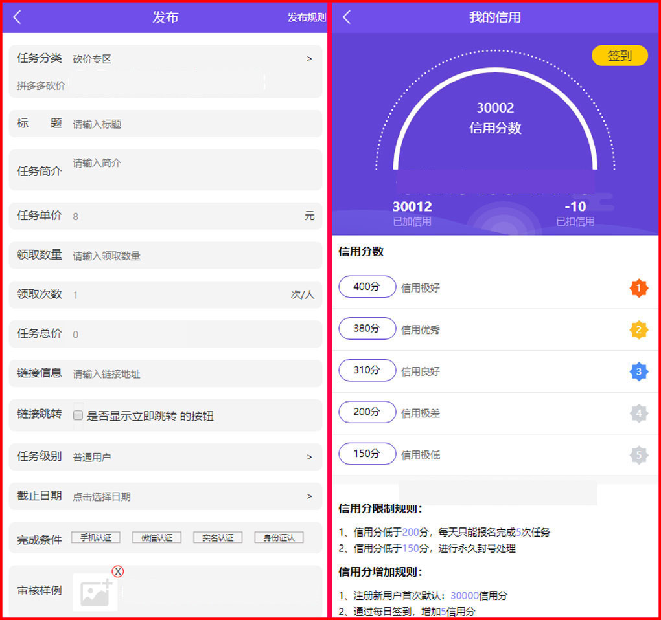Click the orange rank 1 badge beside 信用极好
The width and height of the screenshot is (661, 620).
pyautogui.click(x=638, y=288)
